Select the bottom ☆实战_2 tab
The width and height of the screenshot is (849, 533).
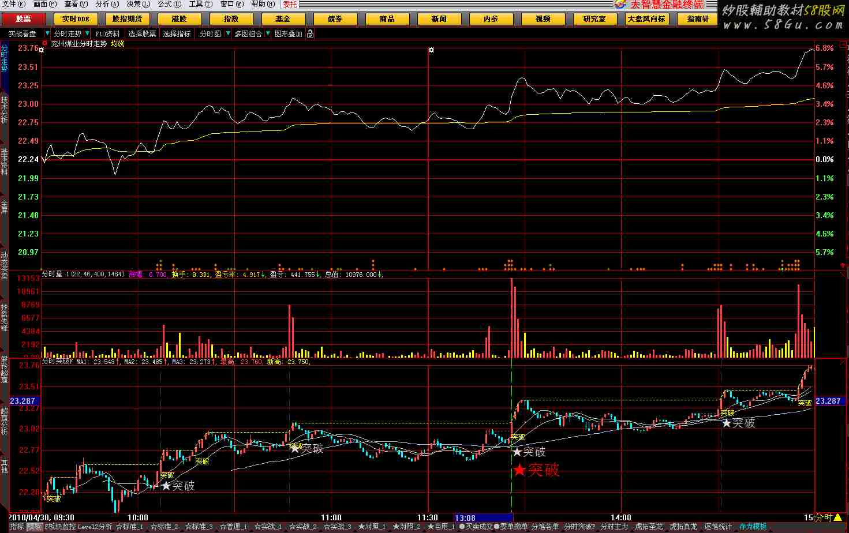point(303,527)
